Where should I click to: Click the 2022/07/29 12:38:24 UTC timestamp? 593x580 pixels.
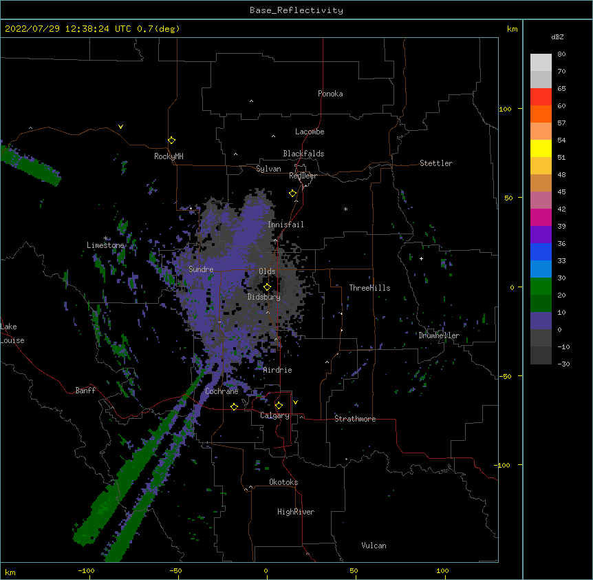coord(68,29)
